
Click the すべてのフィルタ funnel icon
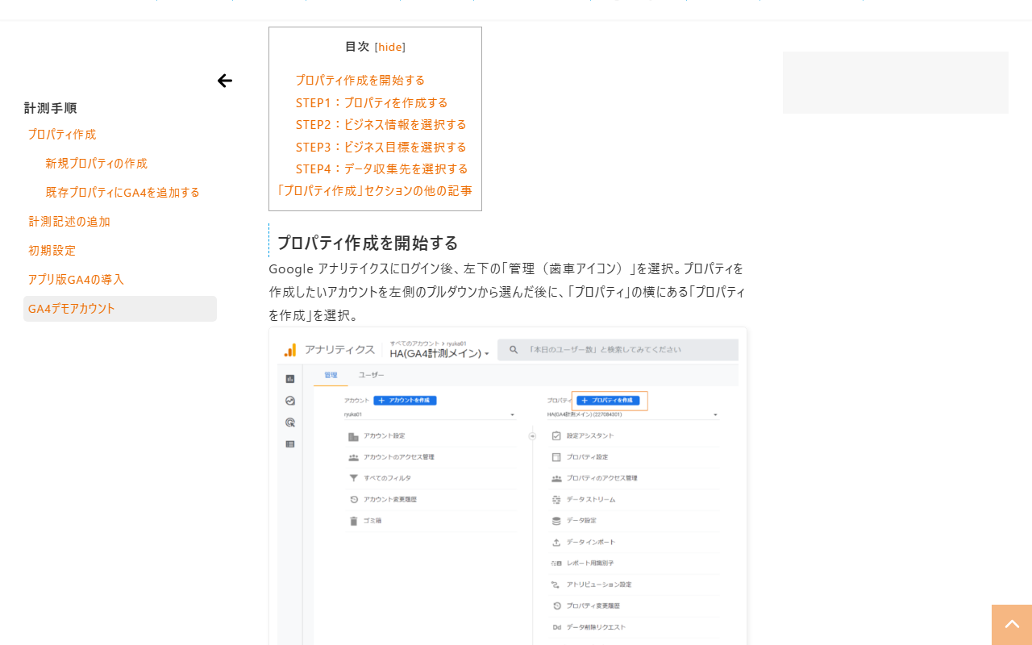pos(353,478)
